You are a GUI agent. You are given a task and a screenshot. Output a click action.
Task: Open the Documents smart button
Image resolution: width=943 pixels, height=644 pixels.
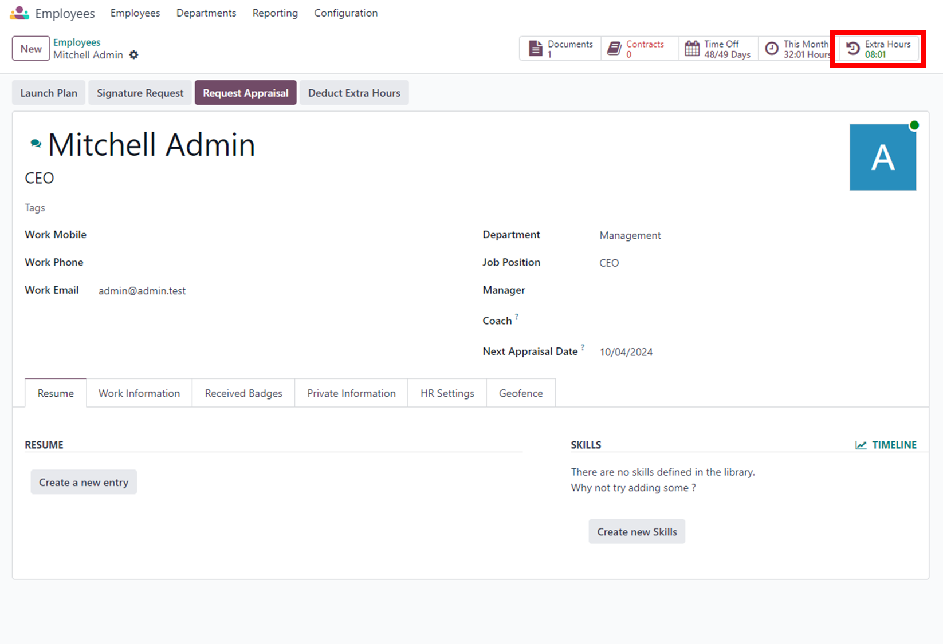coord(560,49)
